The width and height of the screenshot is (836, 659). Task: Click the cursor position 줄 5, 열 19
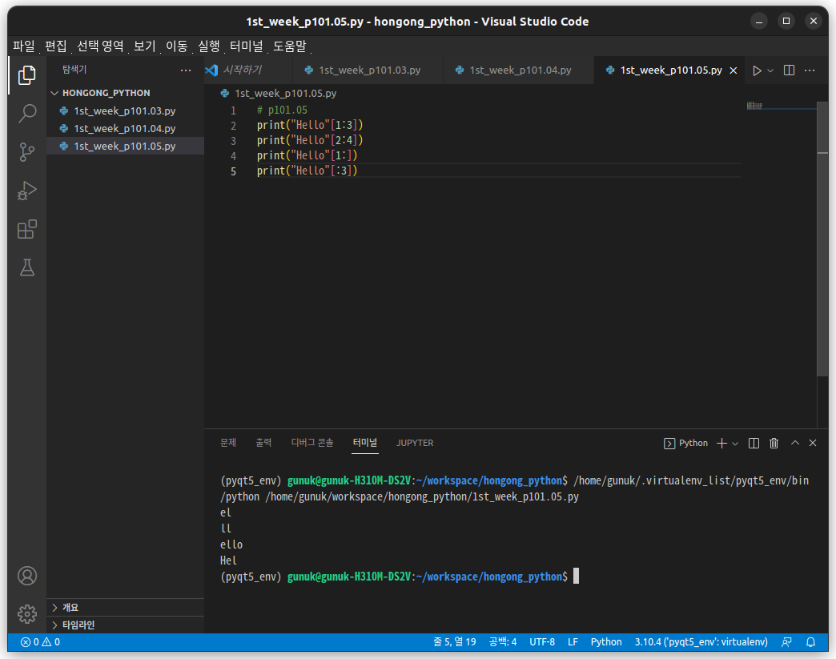pos(455,642)
